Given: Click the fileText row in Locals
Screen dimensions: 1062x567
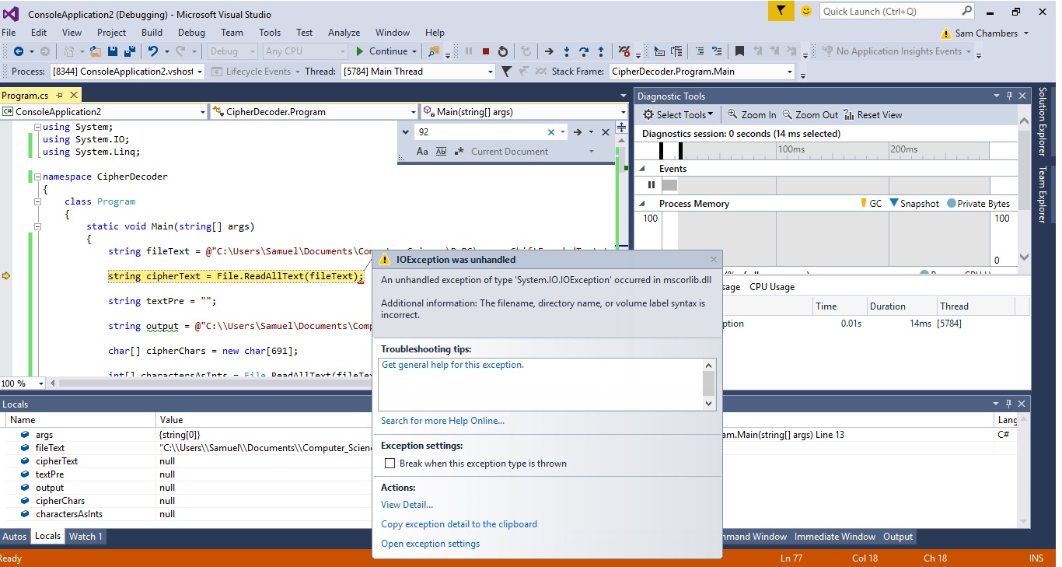Looking at the screenshot, I should (x=187, y=448).
